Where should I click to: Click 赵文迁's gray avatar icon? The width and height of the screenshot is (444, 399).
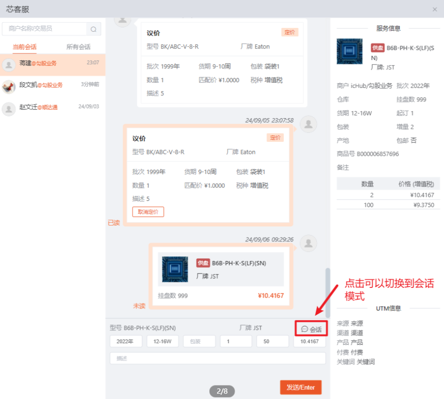[x=9, y=109]
